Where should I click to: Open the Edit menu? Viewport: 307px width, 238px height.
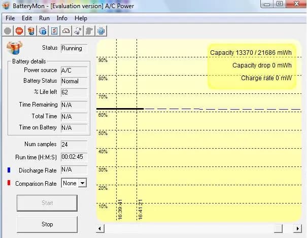point(27,18)
